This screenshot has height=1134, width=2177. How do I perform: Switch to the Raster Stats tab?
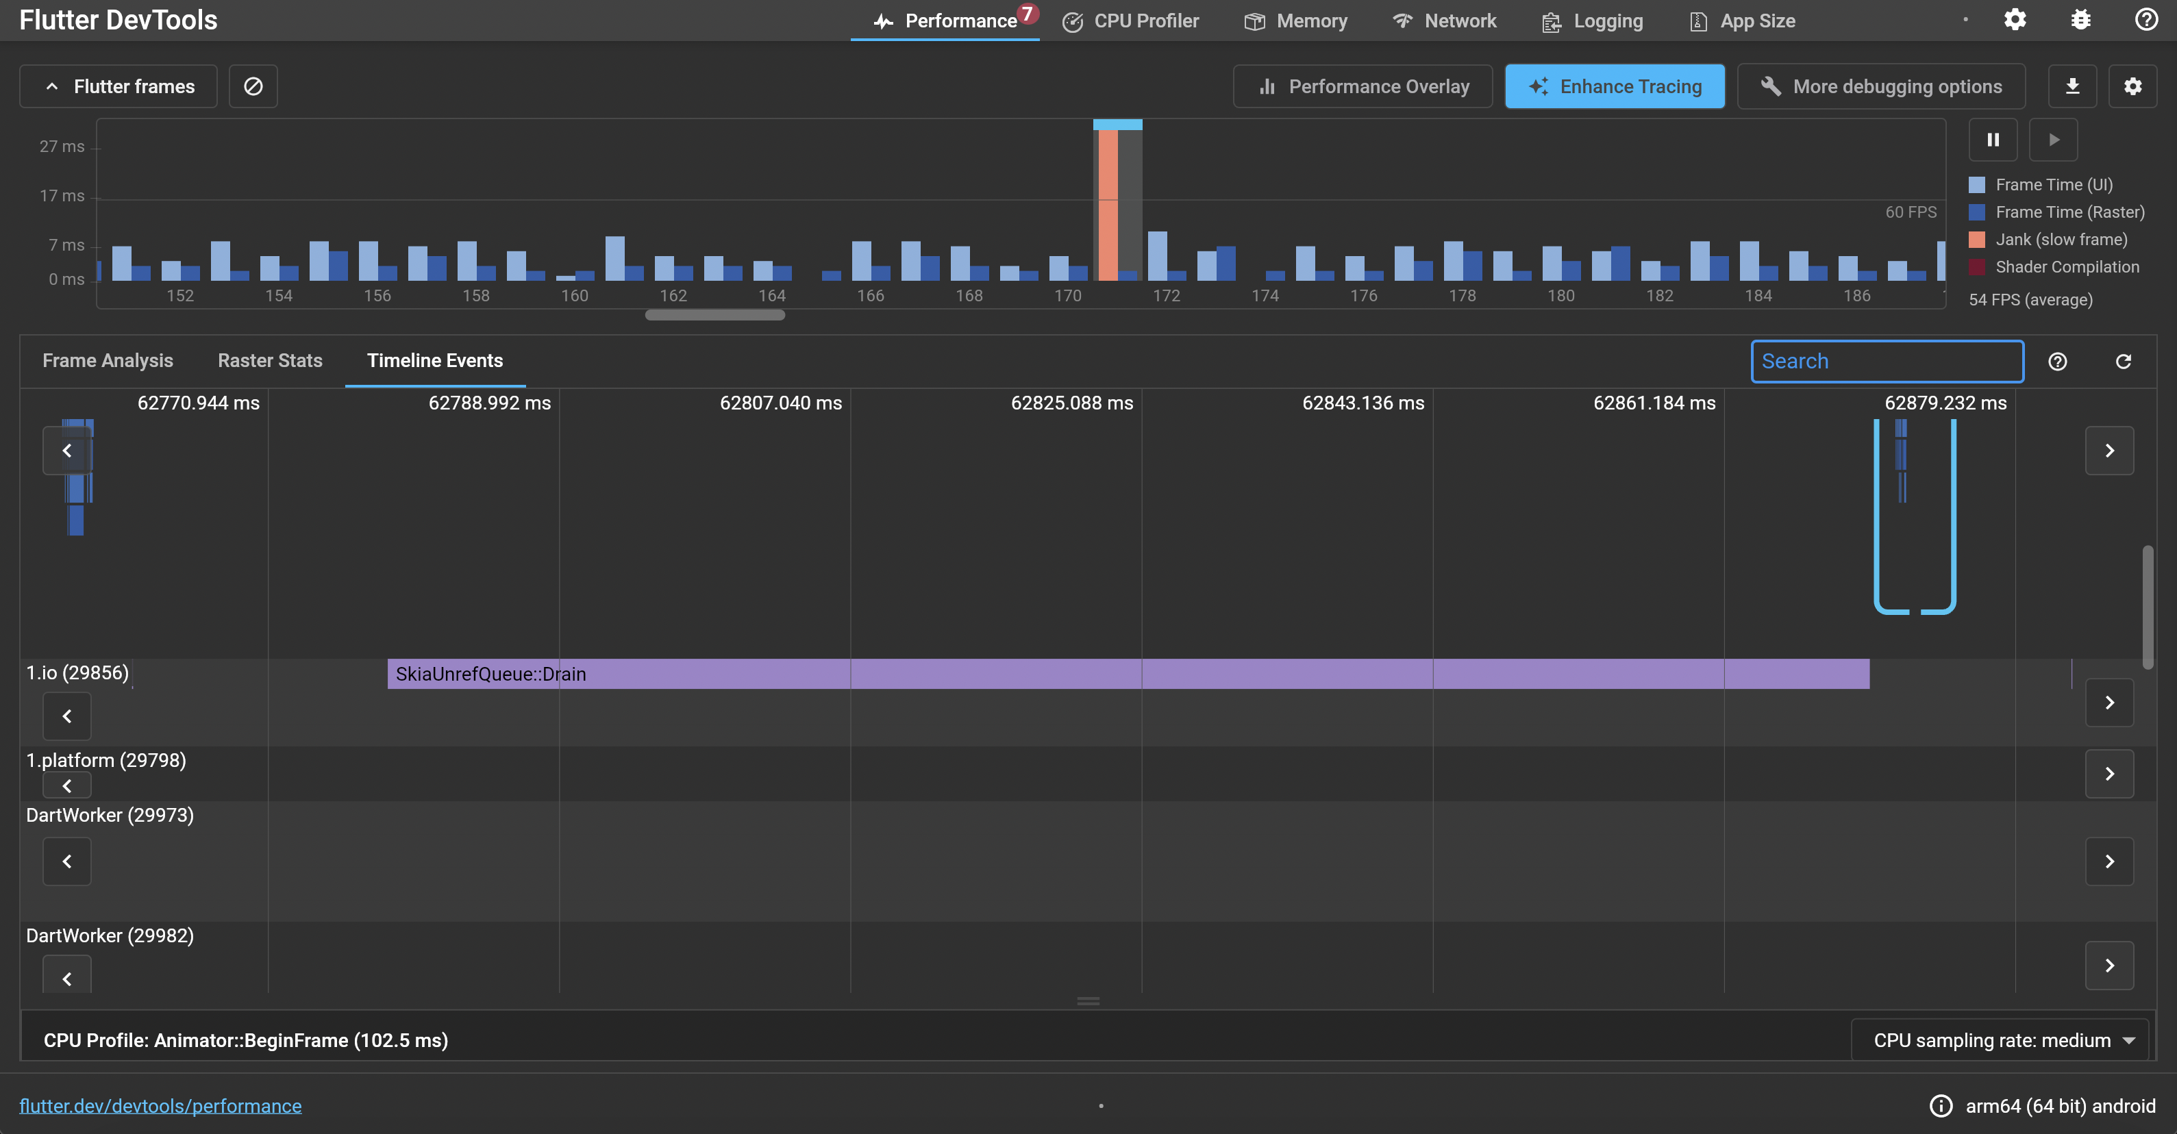[270, 361]
